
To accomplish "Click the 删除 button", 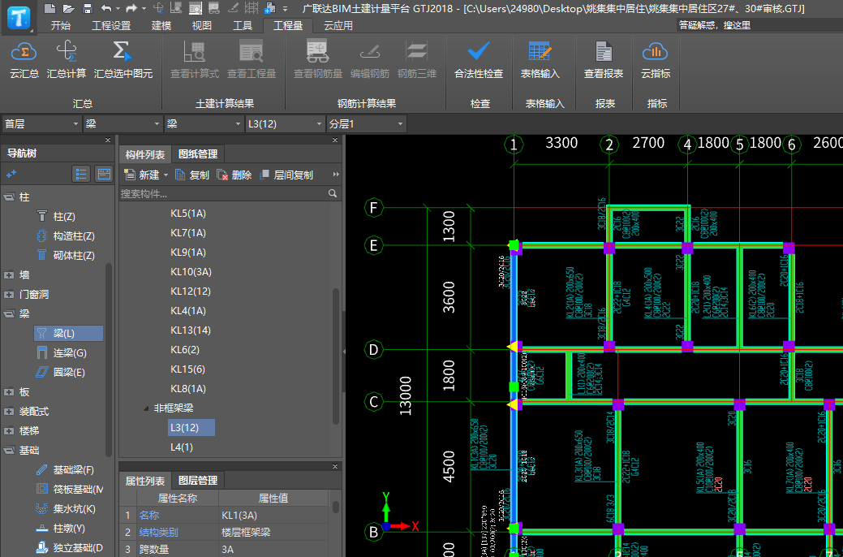I will (x=234, y=175).
